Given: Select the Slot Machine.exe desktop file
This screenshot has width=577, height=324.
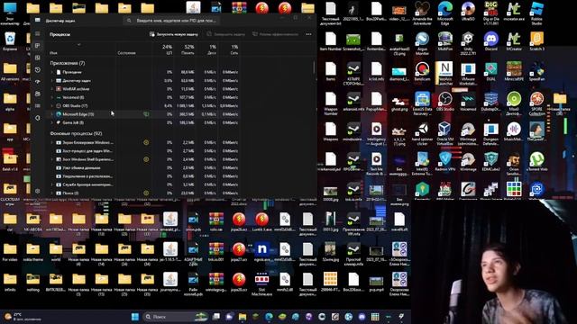Looking at the screenshot, I should (x=261, y=283).
